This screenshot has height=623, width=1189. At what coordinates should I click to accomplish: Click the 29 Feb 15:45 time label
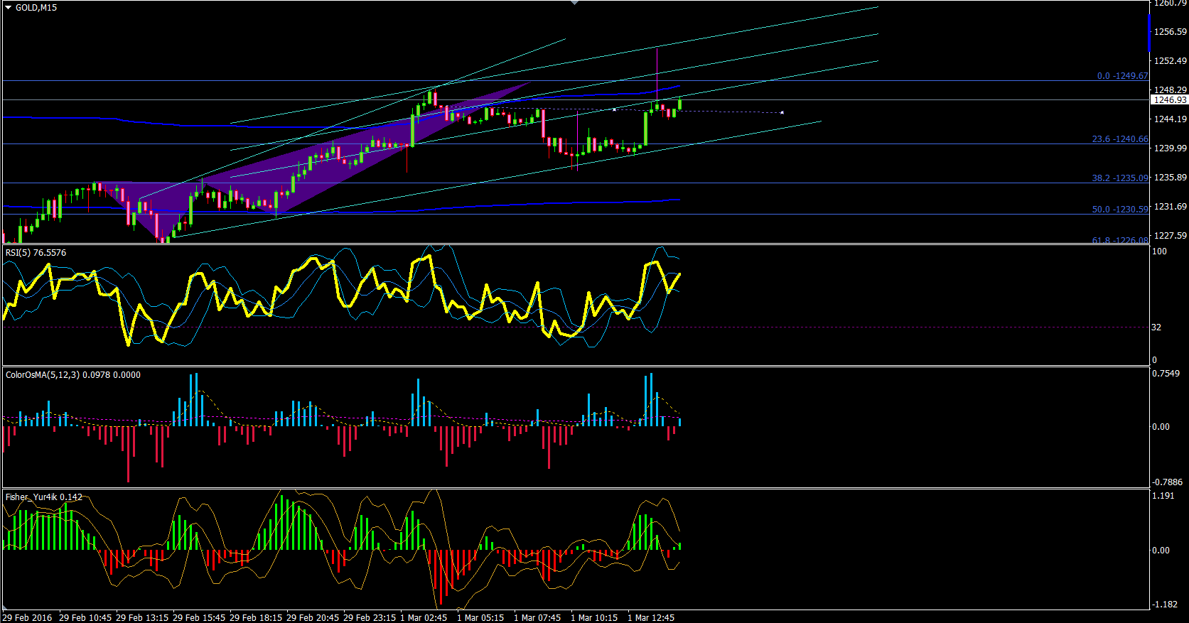(x=199, y=617)
